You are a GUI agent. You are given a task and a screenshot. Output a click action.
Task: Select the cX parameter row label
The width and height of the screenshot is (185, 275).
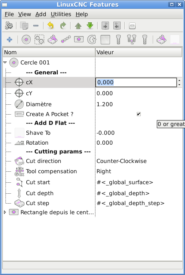tap(29, 82)
